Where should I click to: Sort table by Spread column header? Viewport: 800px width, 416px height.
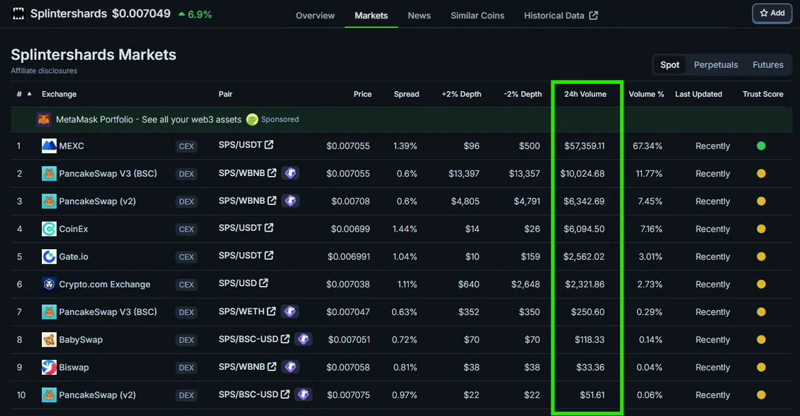(406, 94)
